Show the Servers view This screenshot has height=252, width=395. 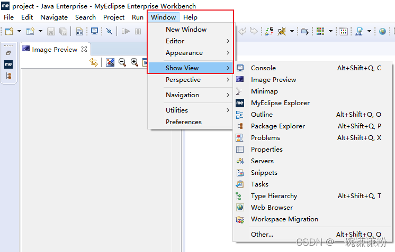(312, 161)
